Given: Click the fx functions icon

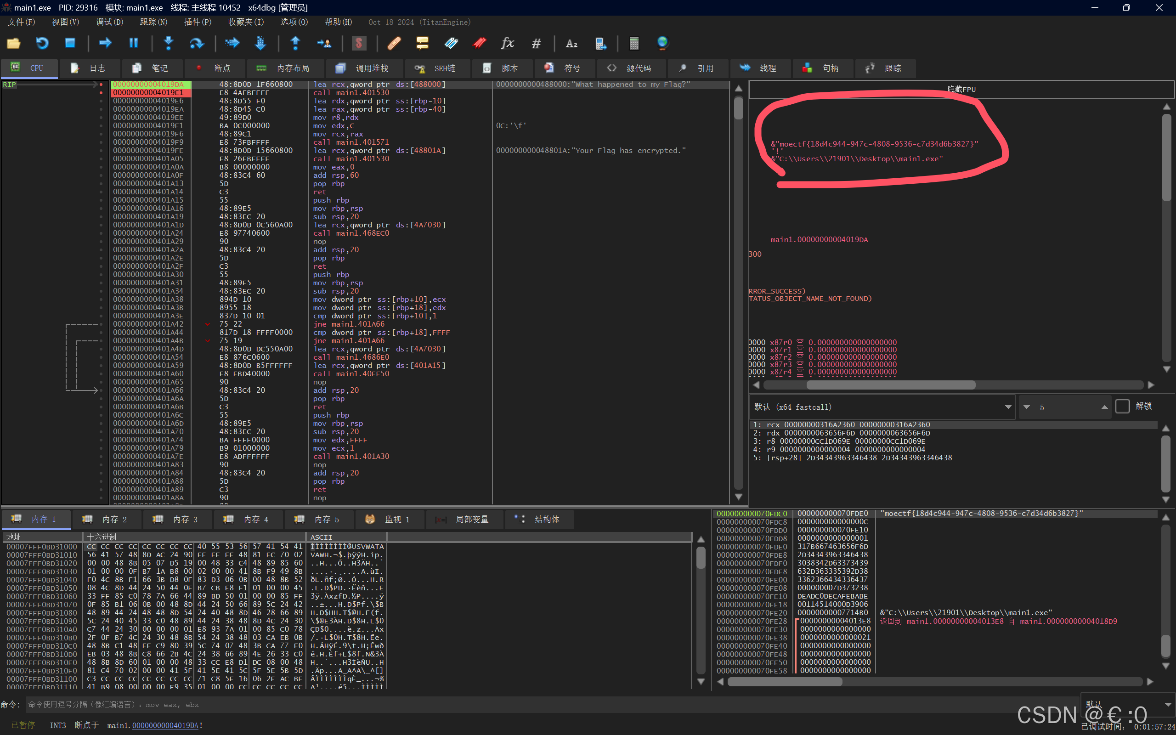Looking at the screenshot, I should (x=507, y=43).
